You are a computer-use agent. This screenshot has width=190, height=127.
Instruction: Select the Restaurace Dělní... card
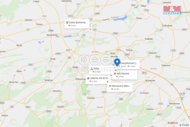pyautogui.click(x=120, y=87)
